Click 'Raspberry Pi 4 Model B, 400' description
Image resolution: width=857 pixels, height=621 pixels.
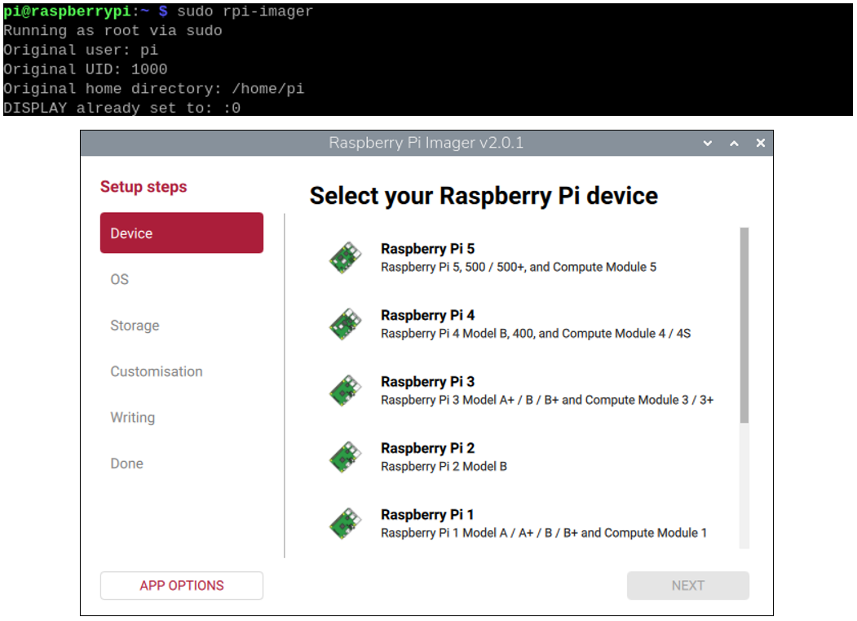coord(536,334)
